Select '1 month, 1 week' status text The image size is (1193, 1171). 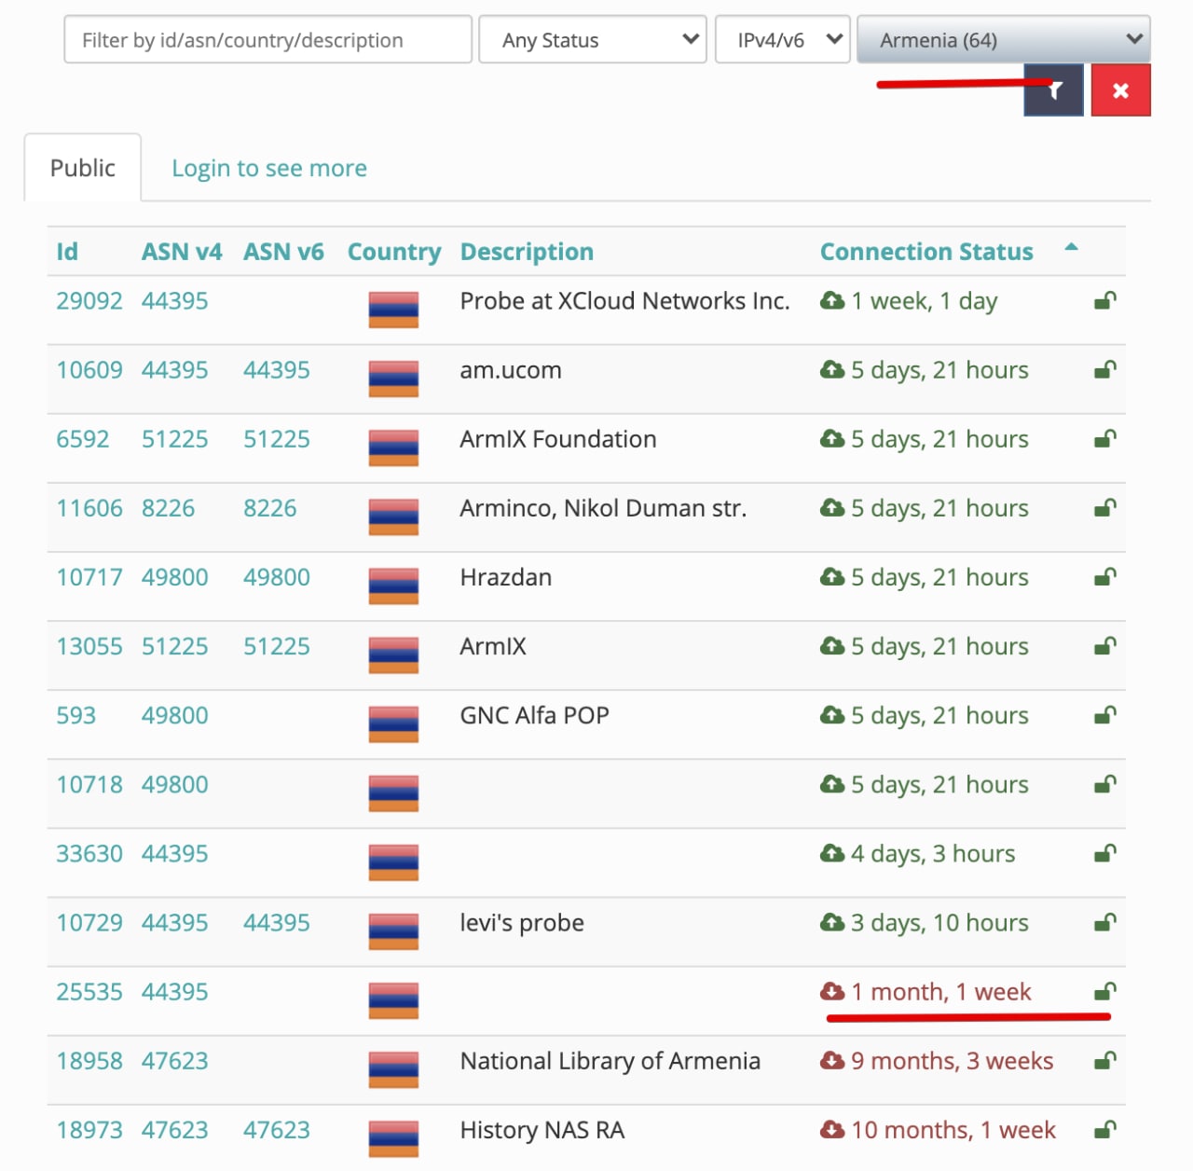tap(941, 991)
